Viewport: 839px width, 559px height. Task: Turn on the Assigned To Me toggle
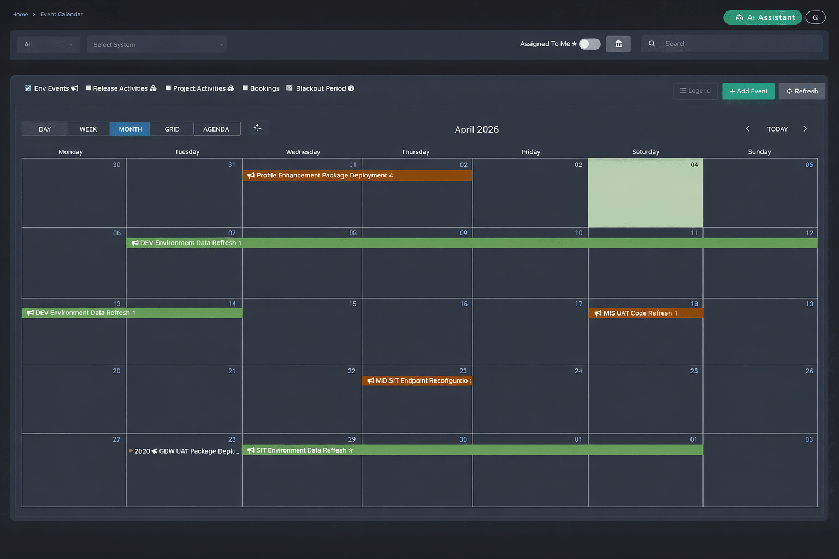click(589, 44)
